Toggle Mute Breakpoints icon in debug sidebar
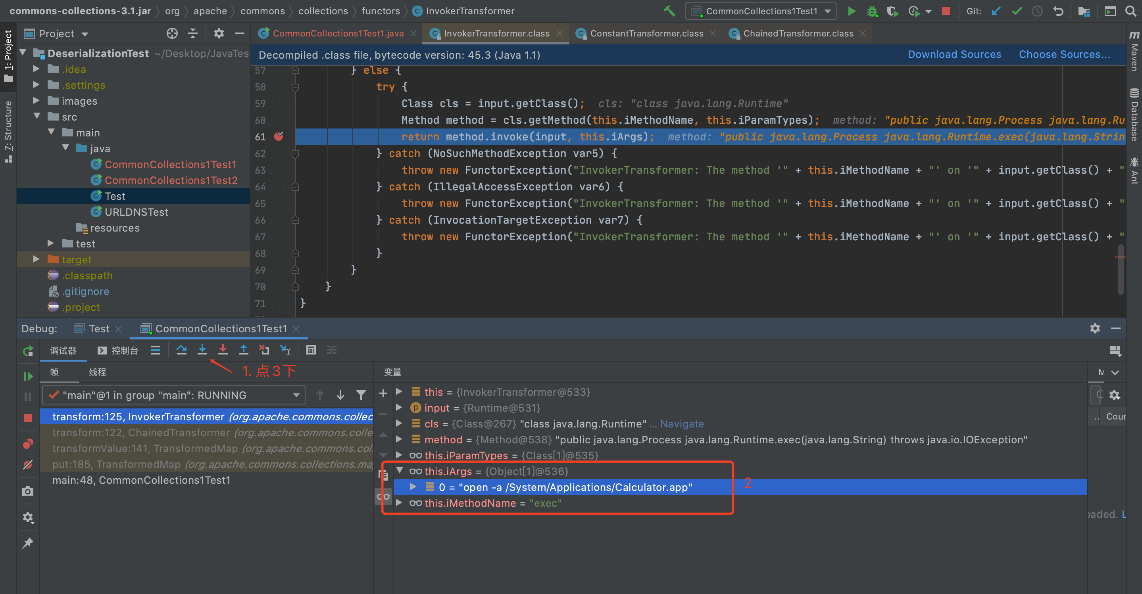The height and width of the screenshot is (594, 1142). tap(28, 465)
